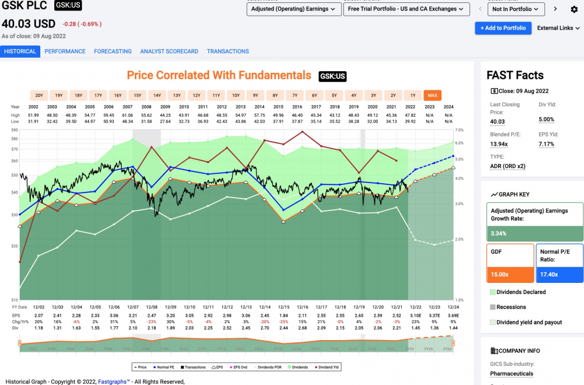584x385 pixels.
Task: Select the 15Y time range
Action: coord(137,95)
